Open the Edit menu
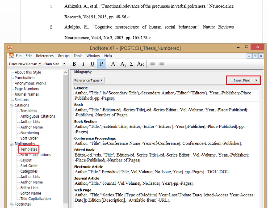The width and height of the screenshot is (268, 208). point(29,56)
